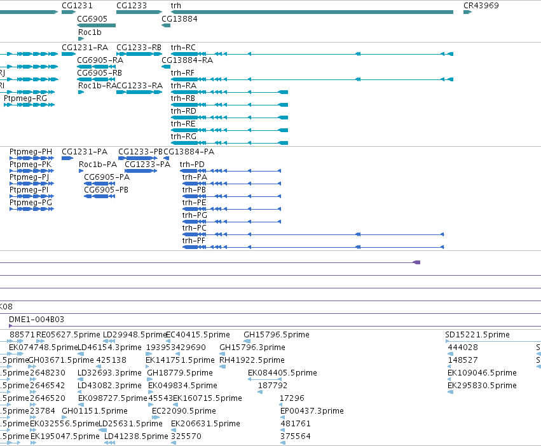Screen dimensions: 541x446
Task: Select the LD29948.5prime EST label
Action: pos(135,335)
